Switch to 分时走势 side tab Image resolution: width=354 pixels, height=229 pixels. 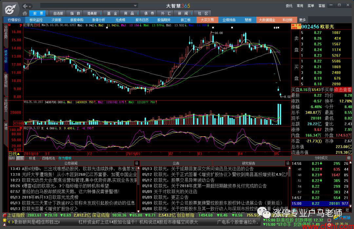[6, 32]
